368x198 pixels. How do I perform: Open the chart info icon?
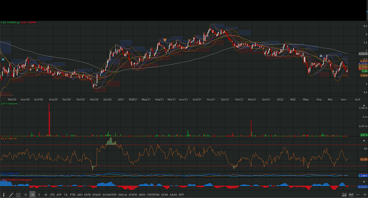(x=4, y=195)
